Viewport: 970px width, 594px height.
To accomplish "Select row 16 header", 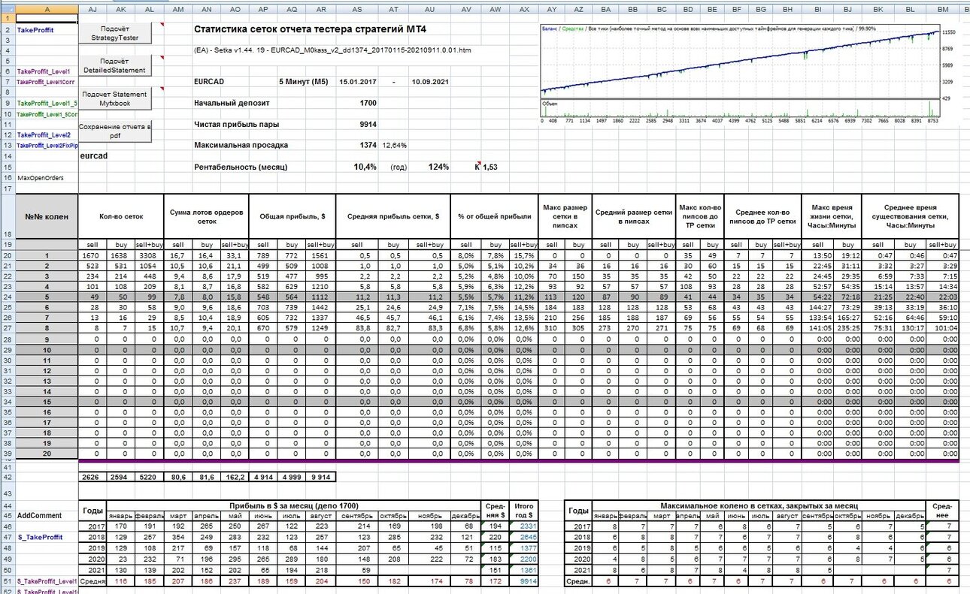I will [x=8, y=178].
